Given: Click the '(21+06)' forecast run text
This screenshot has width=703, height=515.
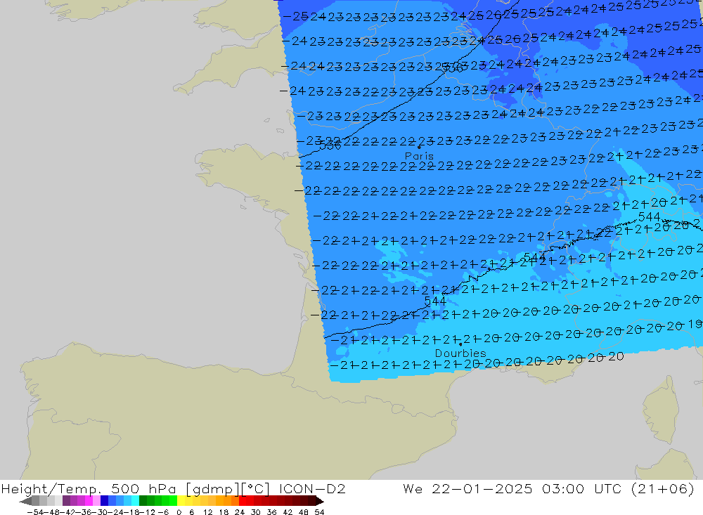Looking at the screenshot, I should point(663,488).
